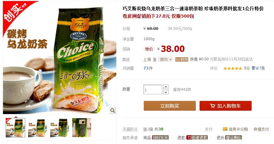
Task: Open the 累计7条 reviews link
Action: pyautogui.click(x=258, y=68)
